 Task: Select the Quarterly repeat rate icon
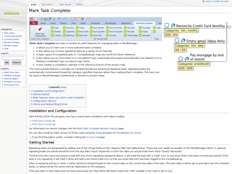coord(64,32)
